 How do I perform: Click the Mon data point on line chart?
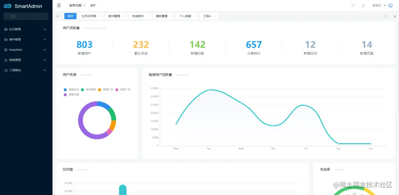tap(176, 124)
